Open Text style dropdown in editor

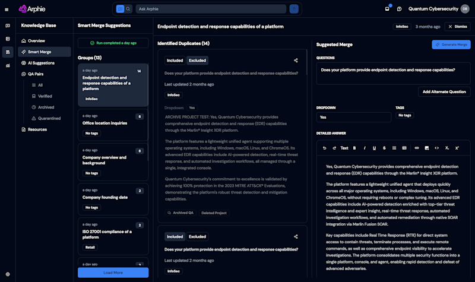[x=344, y=148]
